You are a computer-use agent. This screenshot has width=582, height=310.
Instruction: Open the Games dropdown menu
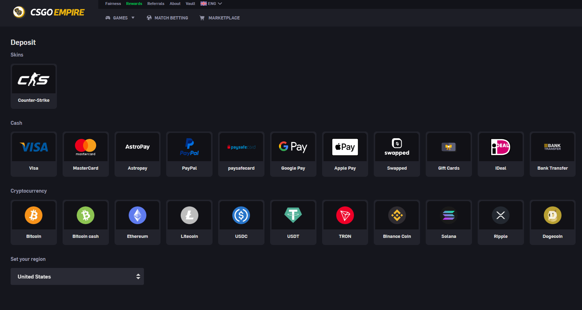pos(120,18)
